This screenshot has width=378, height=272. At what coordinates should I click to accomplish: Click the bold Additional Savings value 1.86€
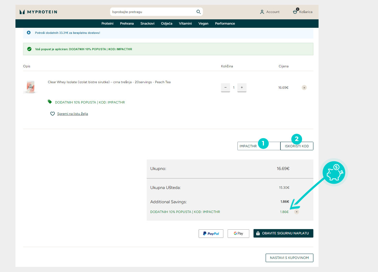pyautogui.click(x=285, y=202)
